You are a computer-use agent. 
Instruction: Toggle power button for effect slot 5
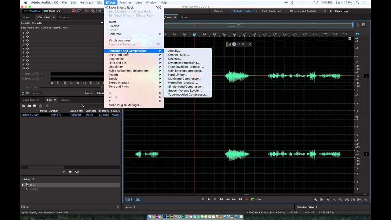pos(27,48)
